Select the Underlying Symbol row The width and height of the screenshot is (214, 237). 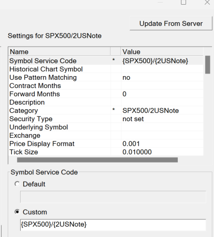tap(106, 127)
